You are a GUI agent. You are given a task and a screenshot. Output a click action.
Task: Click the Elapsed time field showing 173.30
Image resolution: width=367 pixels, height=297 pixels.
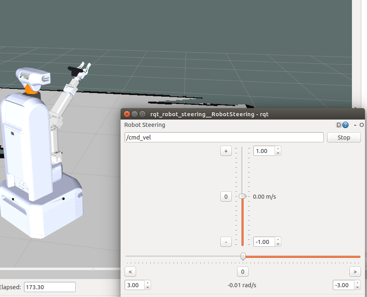pyautogui.click(x=50, y=287)
